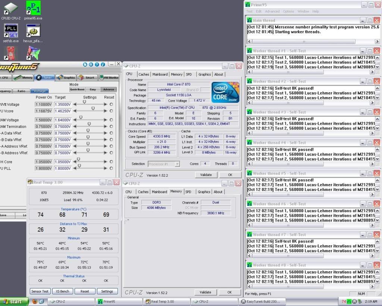
Task: Select the Reset radio for Ch-A Address VRef
Action: pyautogui.click(x=111, y=146)
